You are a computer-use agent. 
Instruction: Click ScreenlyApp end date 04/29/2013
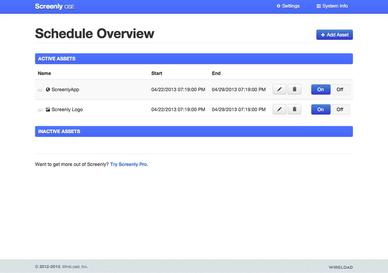[x=239, y=90]
